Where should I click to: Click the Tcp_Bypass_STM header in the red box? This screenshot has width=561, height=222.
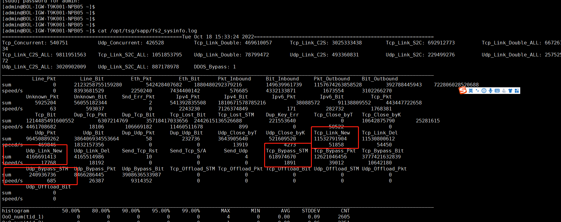[x=287, y=151]
